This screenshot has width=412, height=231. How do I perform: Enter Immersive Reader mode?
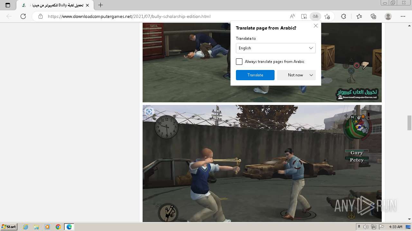pyautogui.click(x=304, y=16)
